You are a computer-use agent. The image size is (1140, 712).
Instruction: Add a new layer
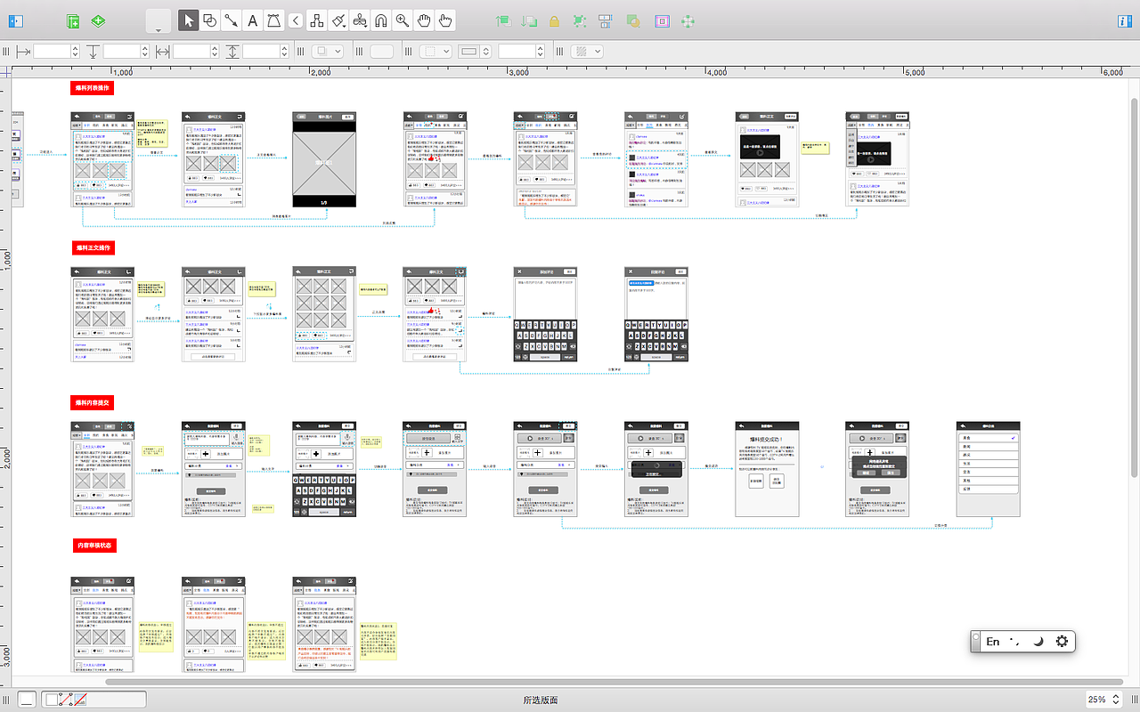coord(98,20)
